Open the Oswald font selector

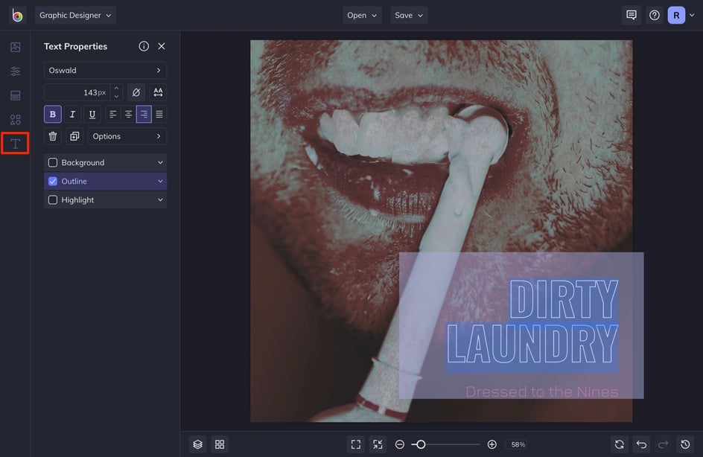click(x=105, y=71)
